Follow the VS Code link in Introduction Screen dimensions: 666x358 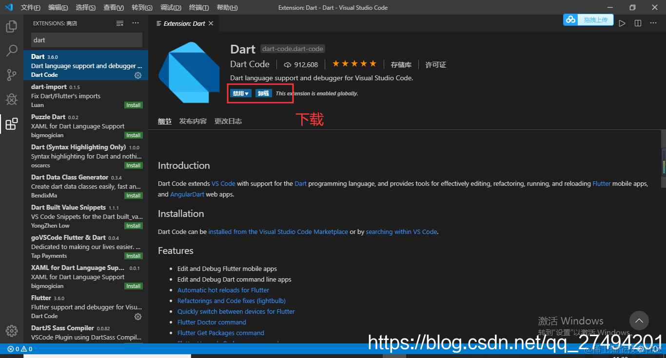(x=223, y=184)
